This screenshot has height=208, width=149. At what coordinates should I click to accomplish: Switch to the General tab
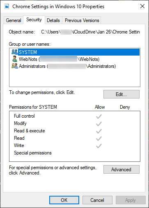pyautogui.click(x=14, y=20)
